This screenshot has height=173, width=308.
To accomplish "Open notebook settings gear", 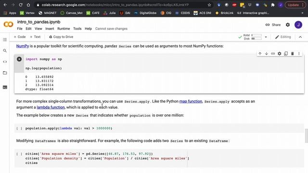I will point(288,25).
